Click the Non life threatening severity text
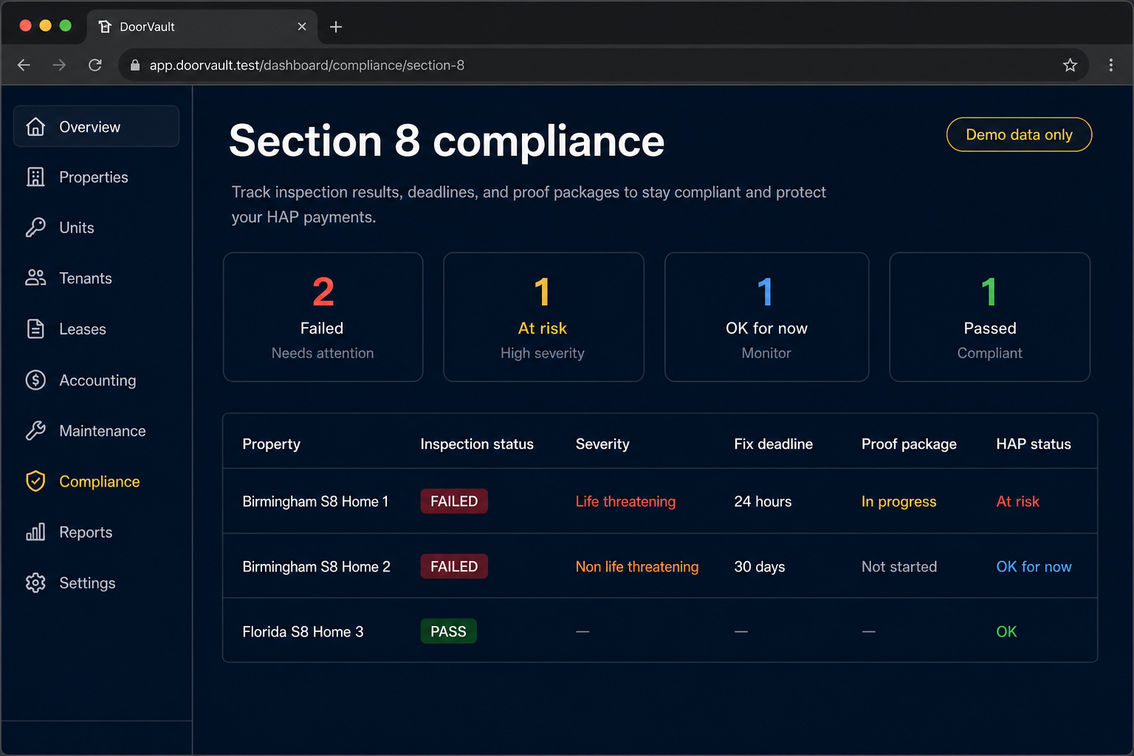Screen dimensions: 1134x756 coord(637,566)
